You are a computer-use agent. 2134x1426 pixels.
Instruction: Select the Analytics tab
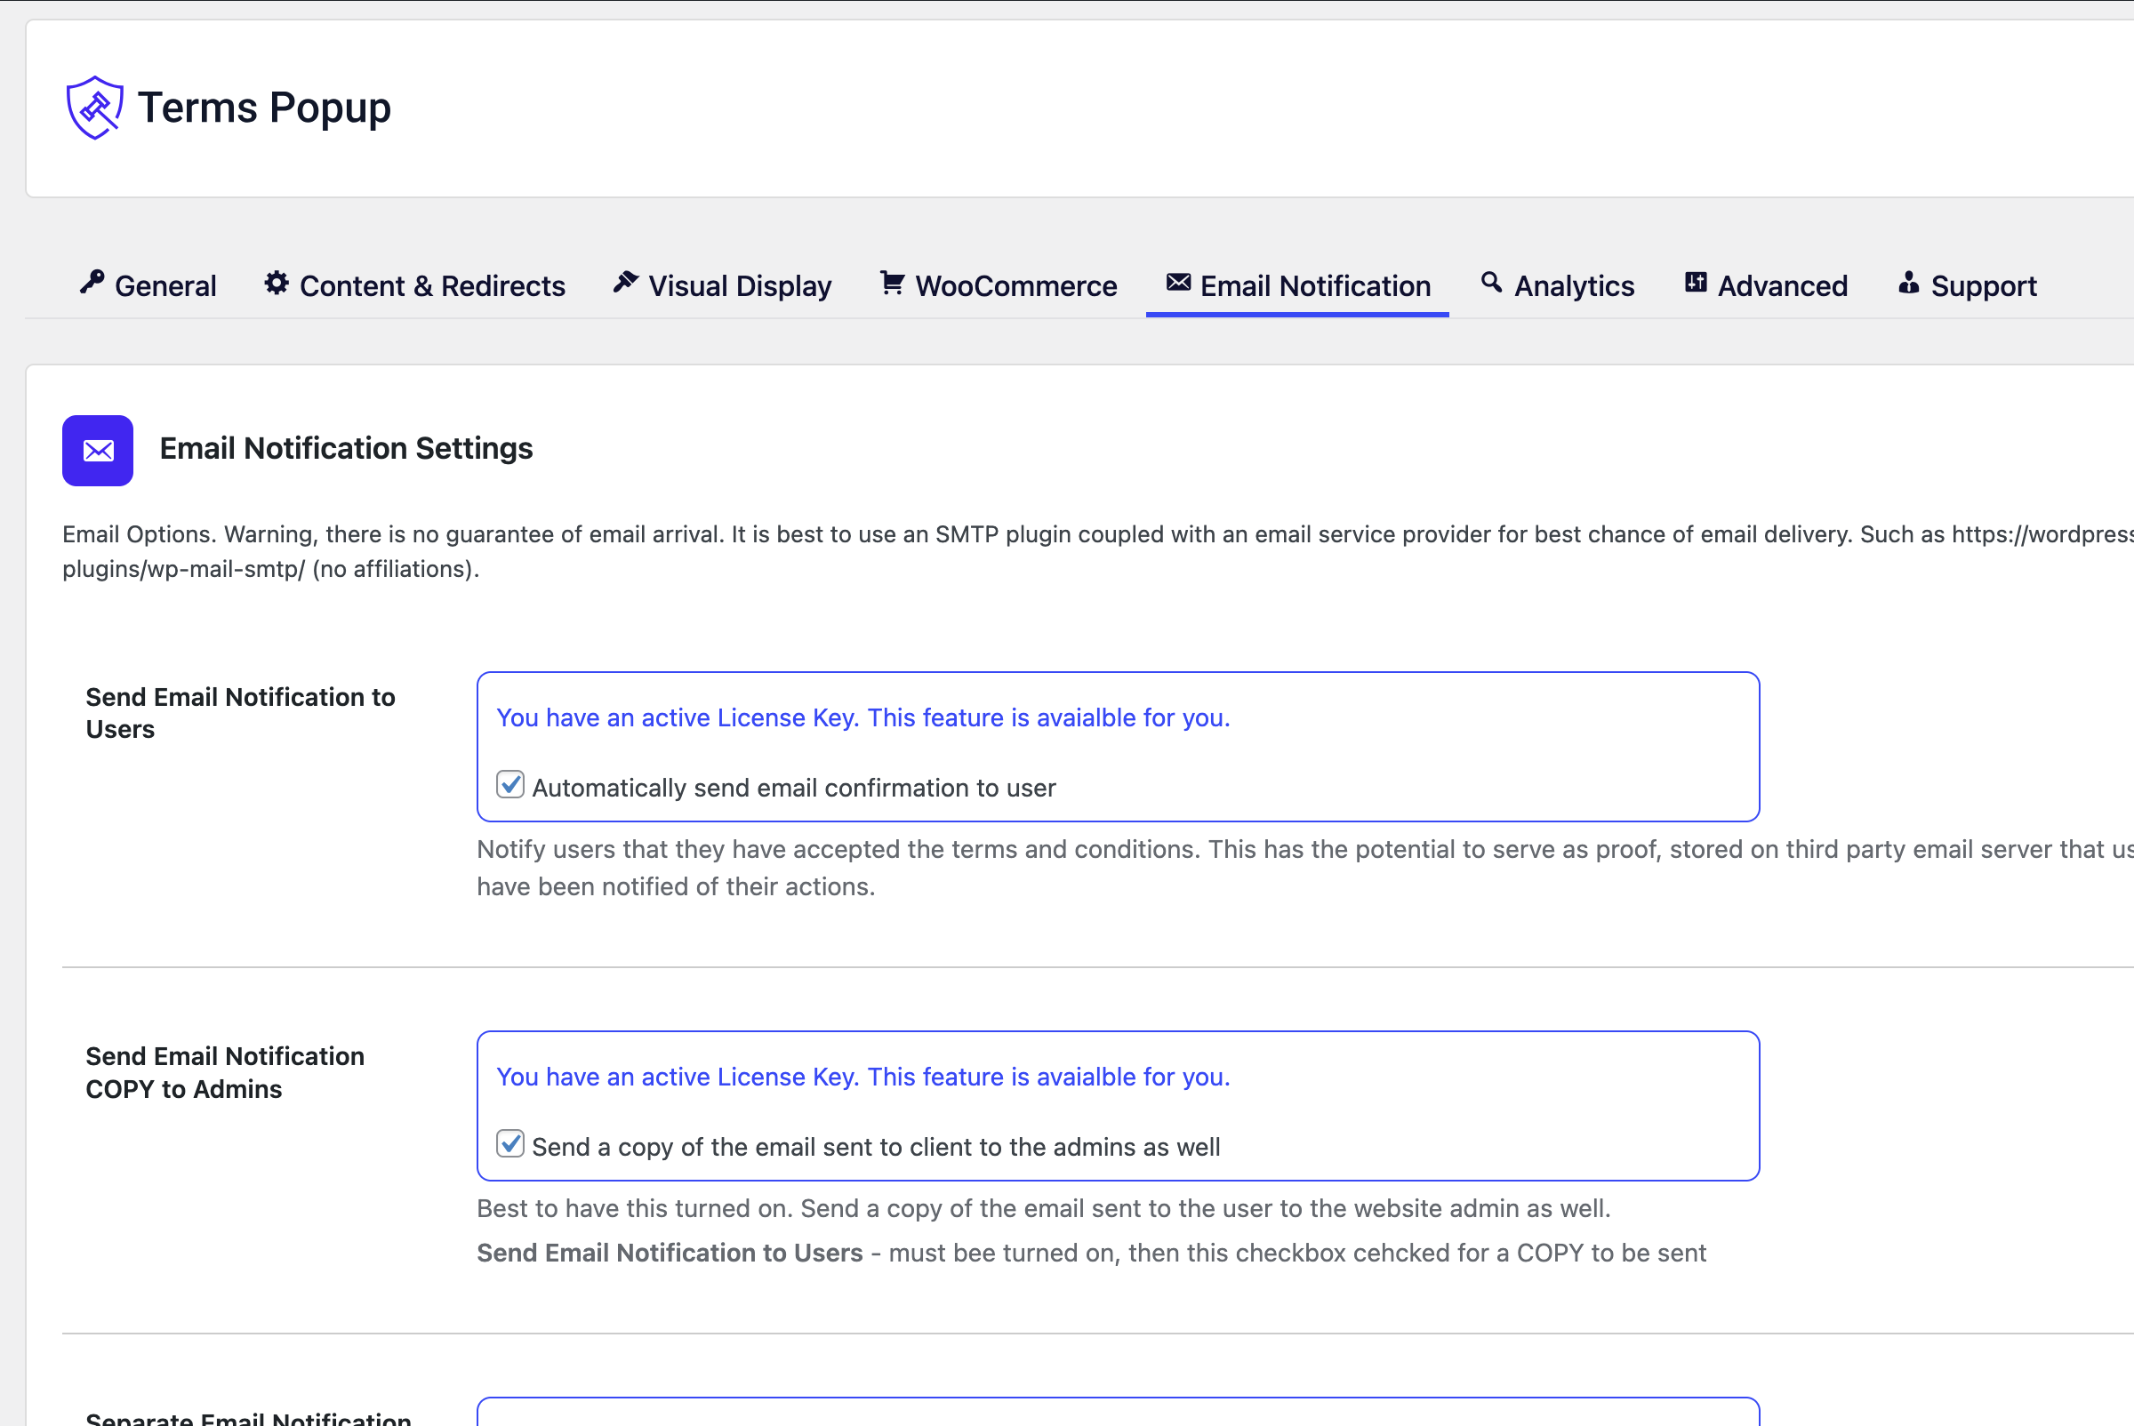pyautogui.click(x=1574, y=286)
